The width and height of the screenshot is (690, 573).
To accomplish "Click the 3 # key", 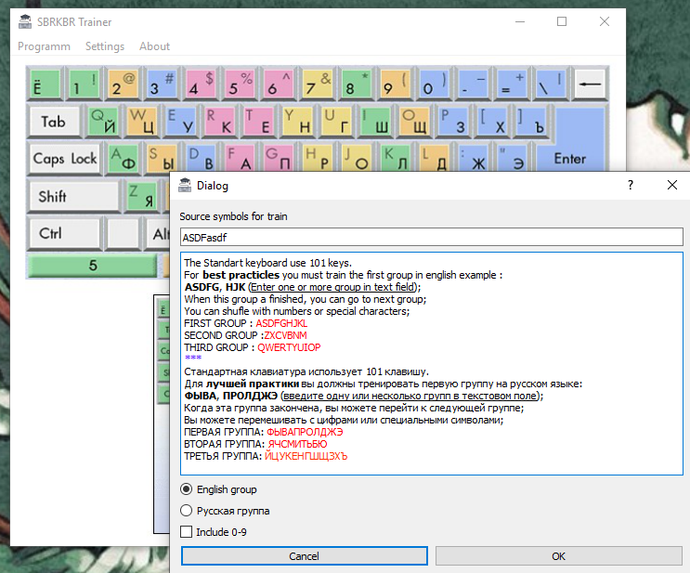I will pyautogui.click(x=161, y=84).
